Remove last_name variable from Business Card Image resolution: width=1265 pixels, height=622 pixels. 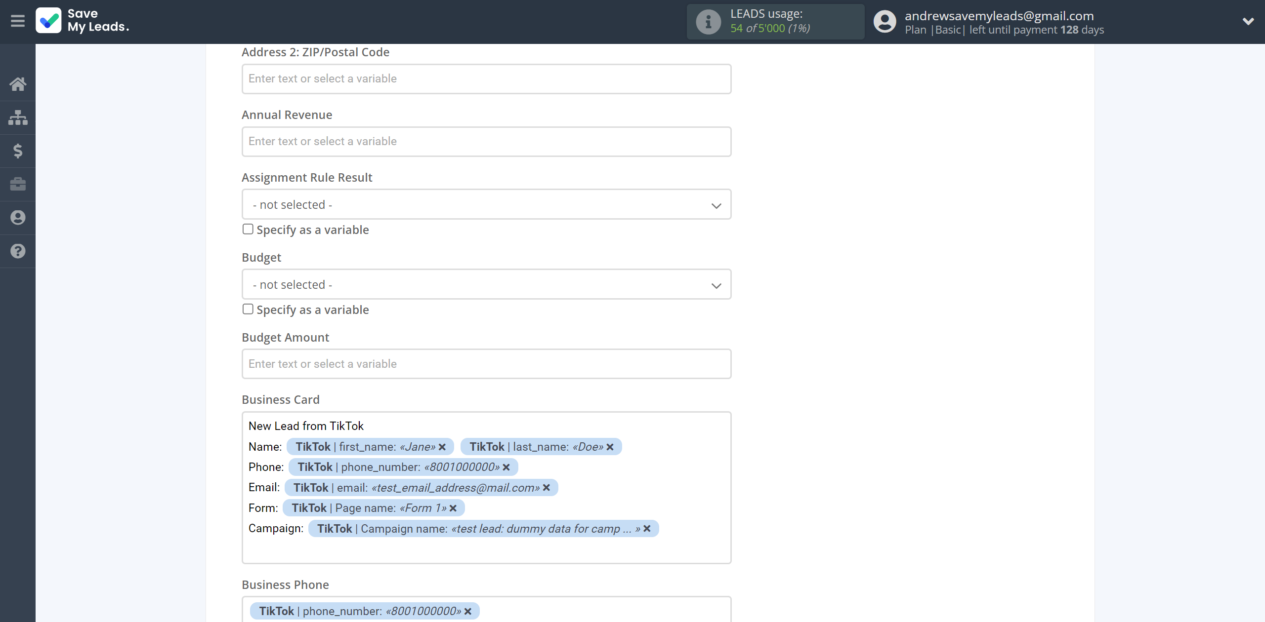(x=610, y=447)
